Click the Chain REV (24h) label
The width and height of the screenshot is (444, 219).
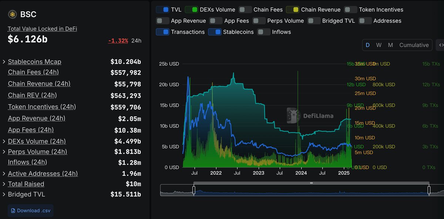pyautogui.click(x=33, y=95)
